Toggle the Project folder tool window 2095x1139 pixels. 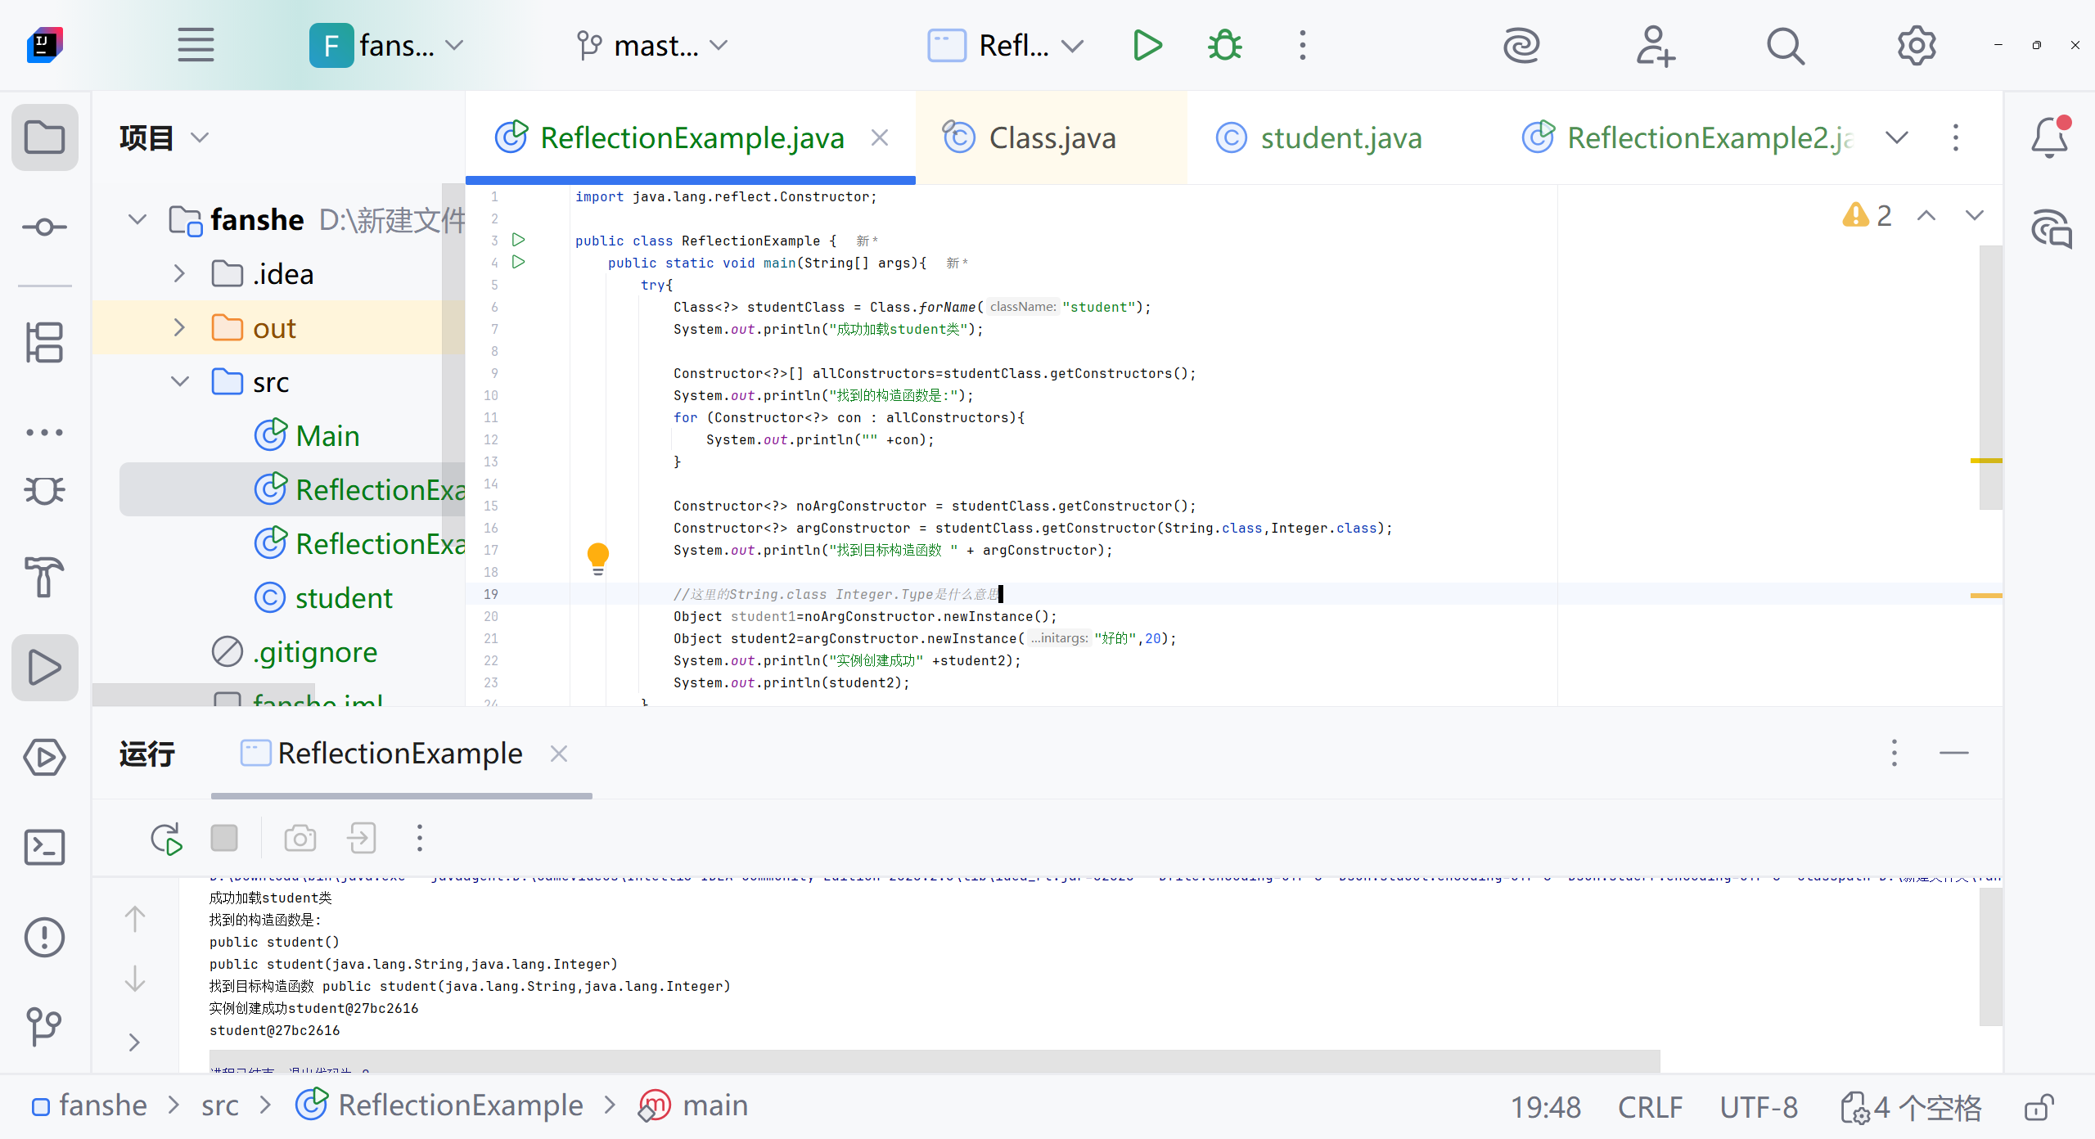(x=45, y=137)
